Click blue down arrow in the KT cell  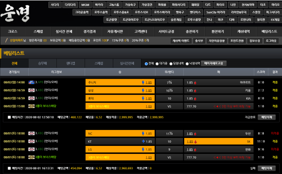point(143,141)
